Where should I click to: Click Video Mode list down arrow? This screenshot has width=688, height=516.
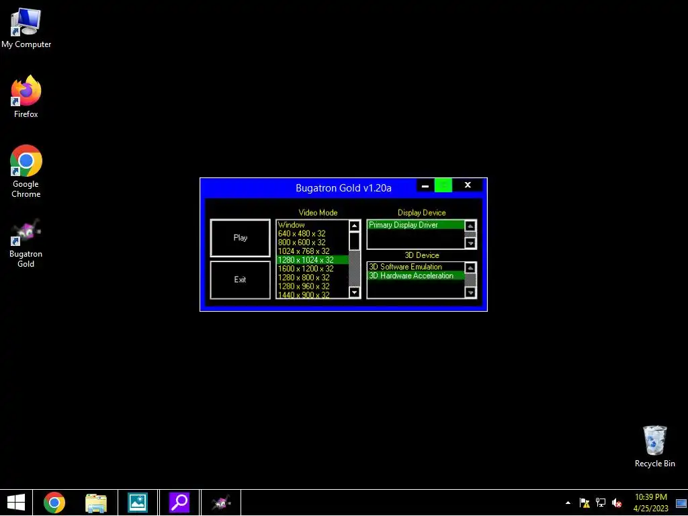click(354, 292)
